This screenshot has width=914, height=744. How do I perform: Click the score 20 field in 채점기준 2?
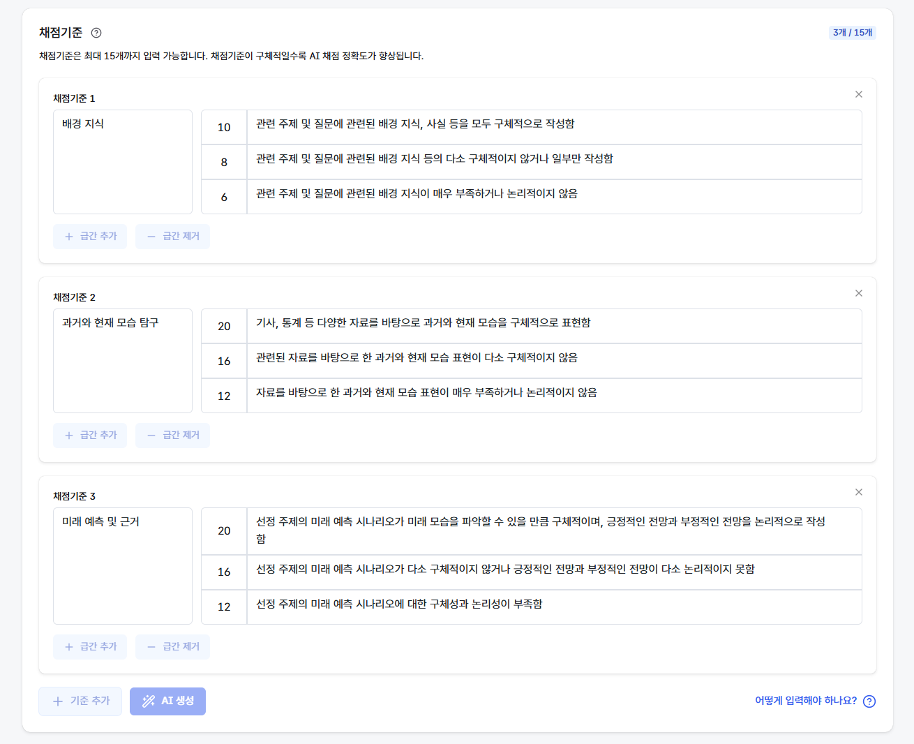tap(224, 326)
